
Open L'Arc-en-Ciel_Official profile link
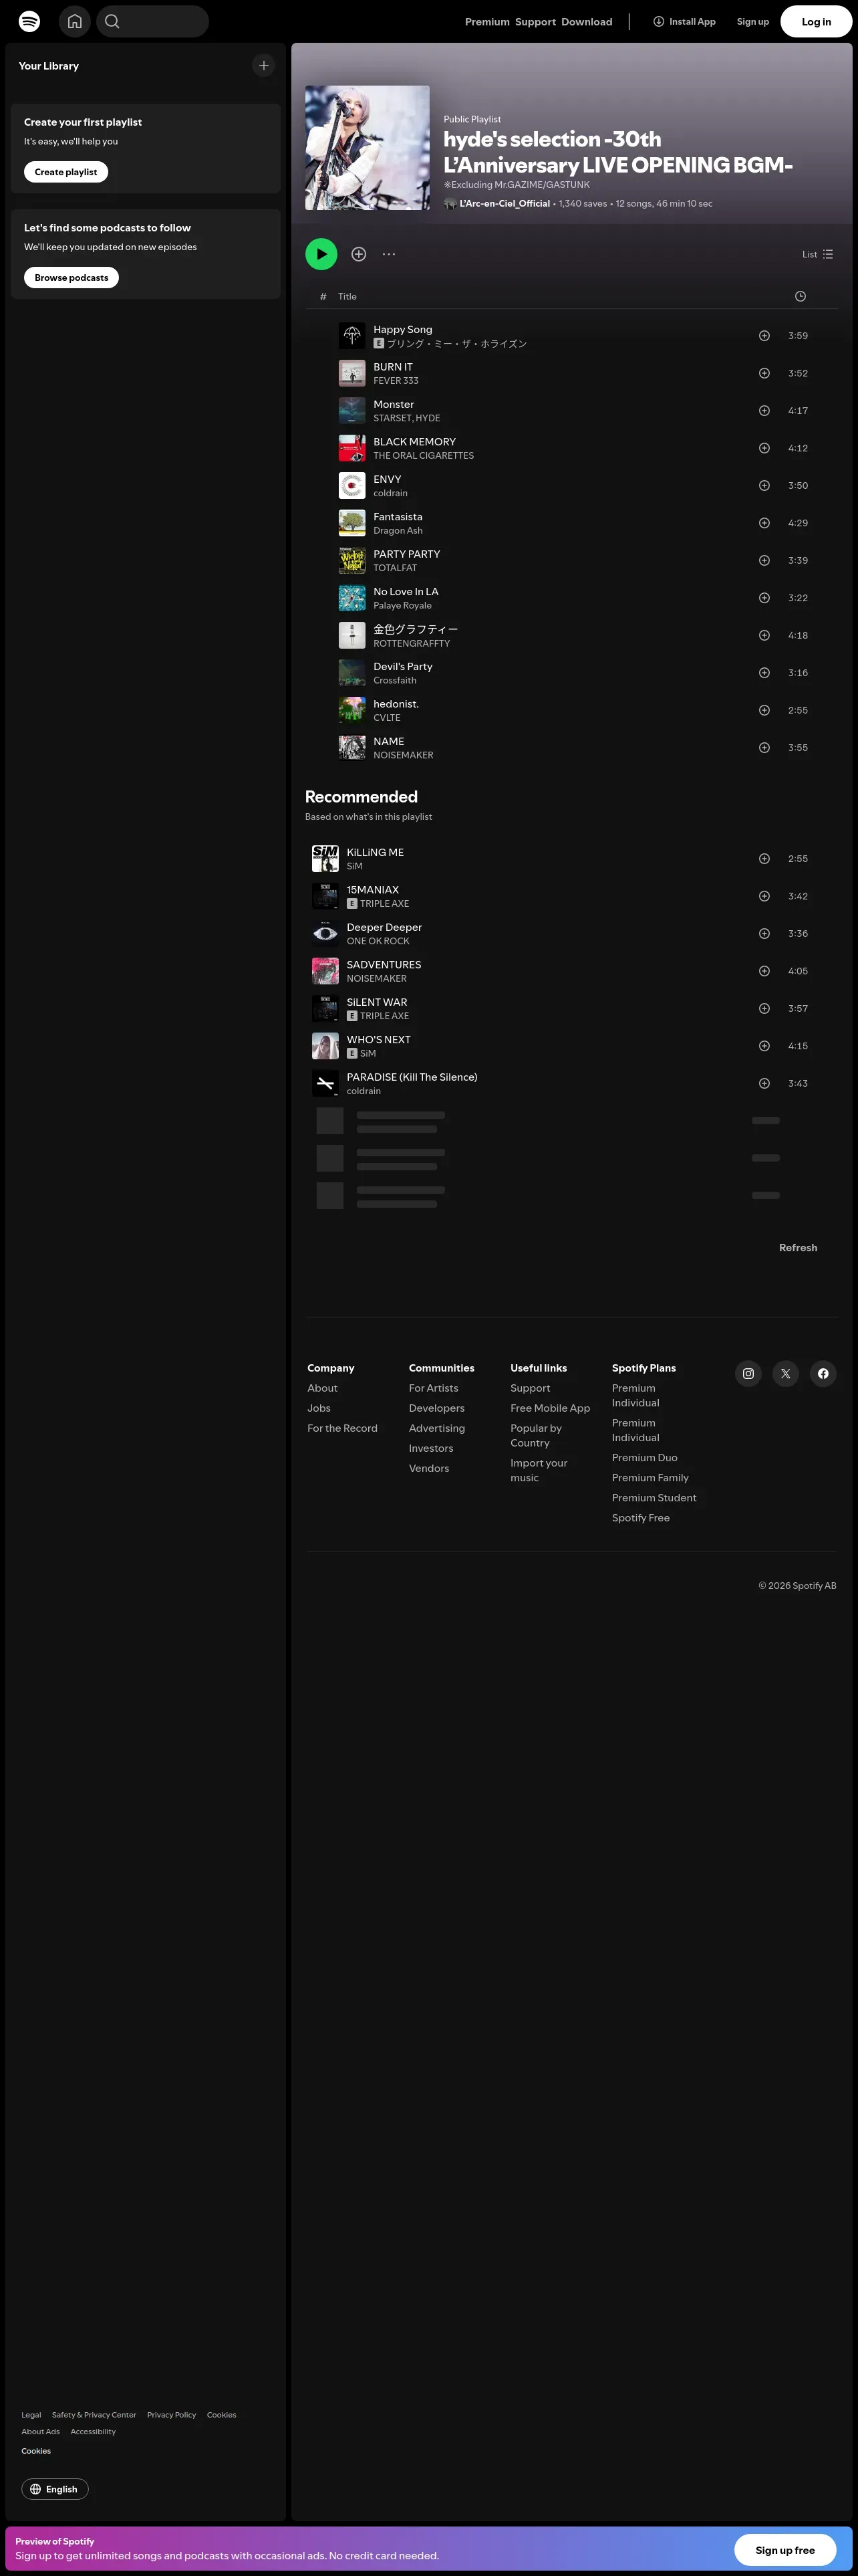(505, 204)
